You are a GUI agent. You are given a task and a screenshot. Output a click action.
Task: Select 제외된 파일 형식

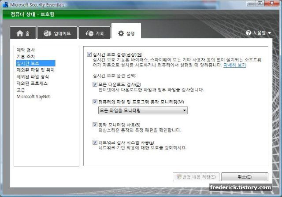point(33,77)
